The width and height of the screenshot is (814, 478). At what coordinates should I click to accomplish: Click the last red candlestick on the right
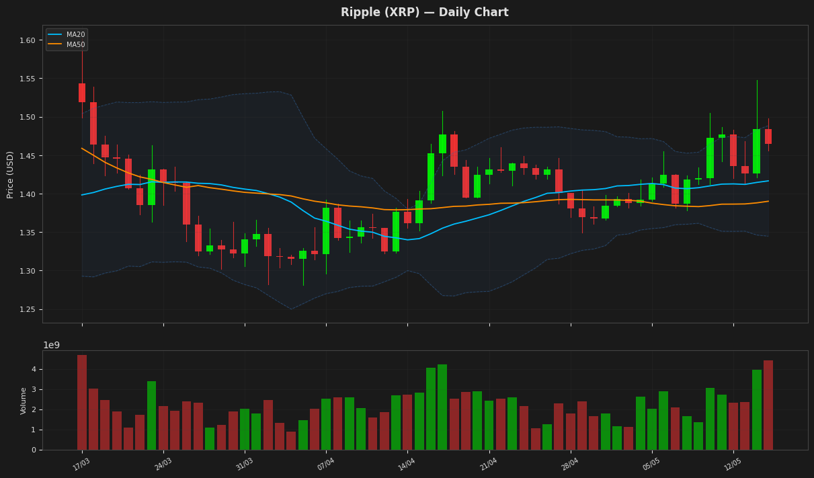[768, 136]
